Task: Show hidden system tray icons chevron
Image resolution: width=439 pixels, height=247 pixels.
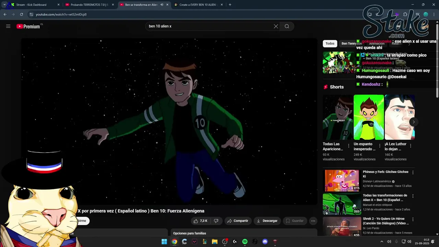Action: click(x=382, y=242)
